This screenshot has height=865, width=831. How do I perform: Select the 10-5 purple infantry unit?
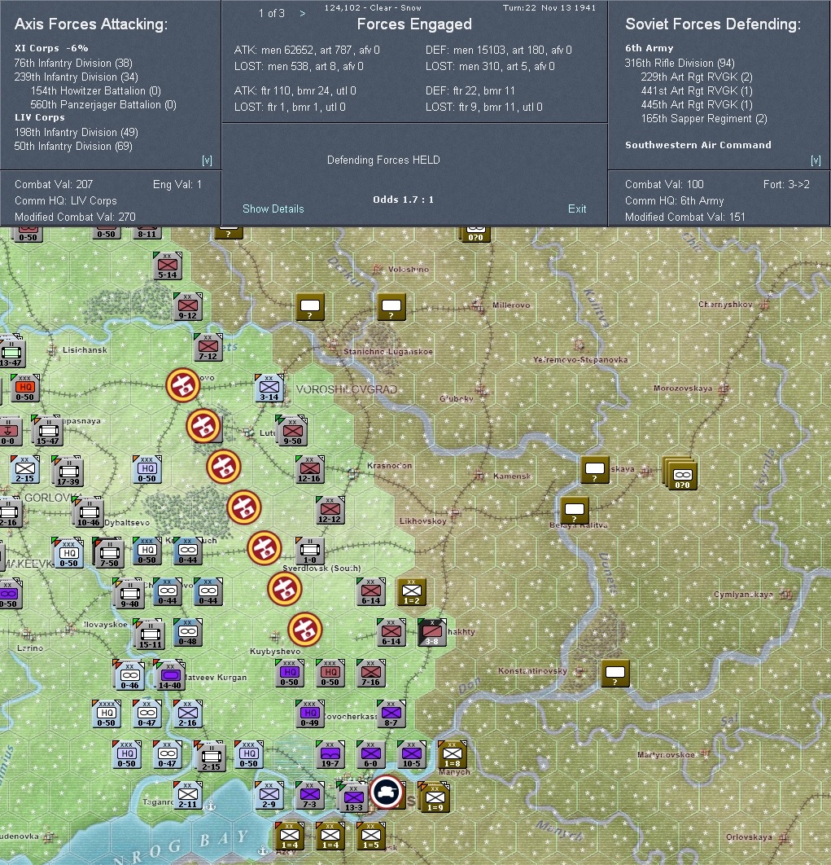411,755
